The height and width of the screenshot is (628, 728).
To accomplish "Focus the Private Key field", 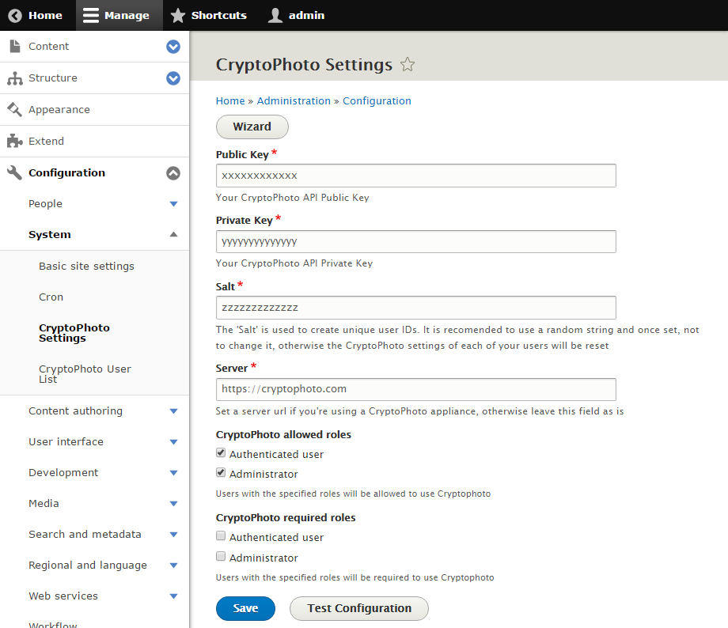I will coord(416,242).
